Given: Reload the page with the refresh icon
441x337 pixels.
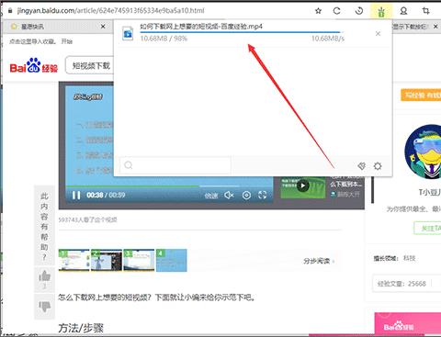Looking at the screenshot, I should 337,11.
